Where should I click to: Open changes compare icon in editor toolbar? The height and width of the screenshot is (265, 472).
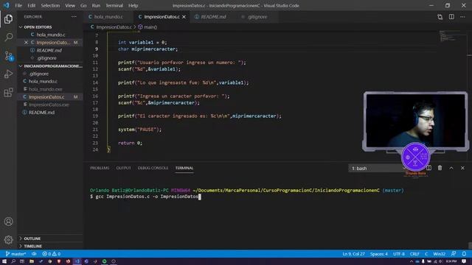coord(440,17)
